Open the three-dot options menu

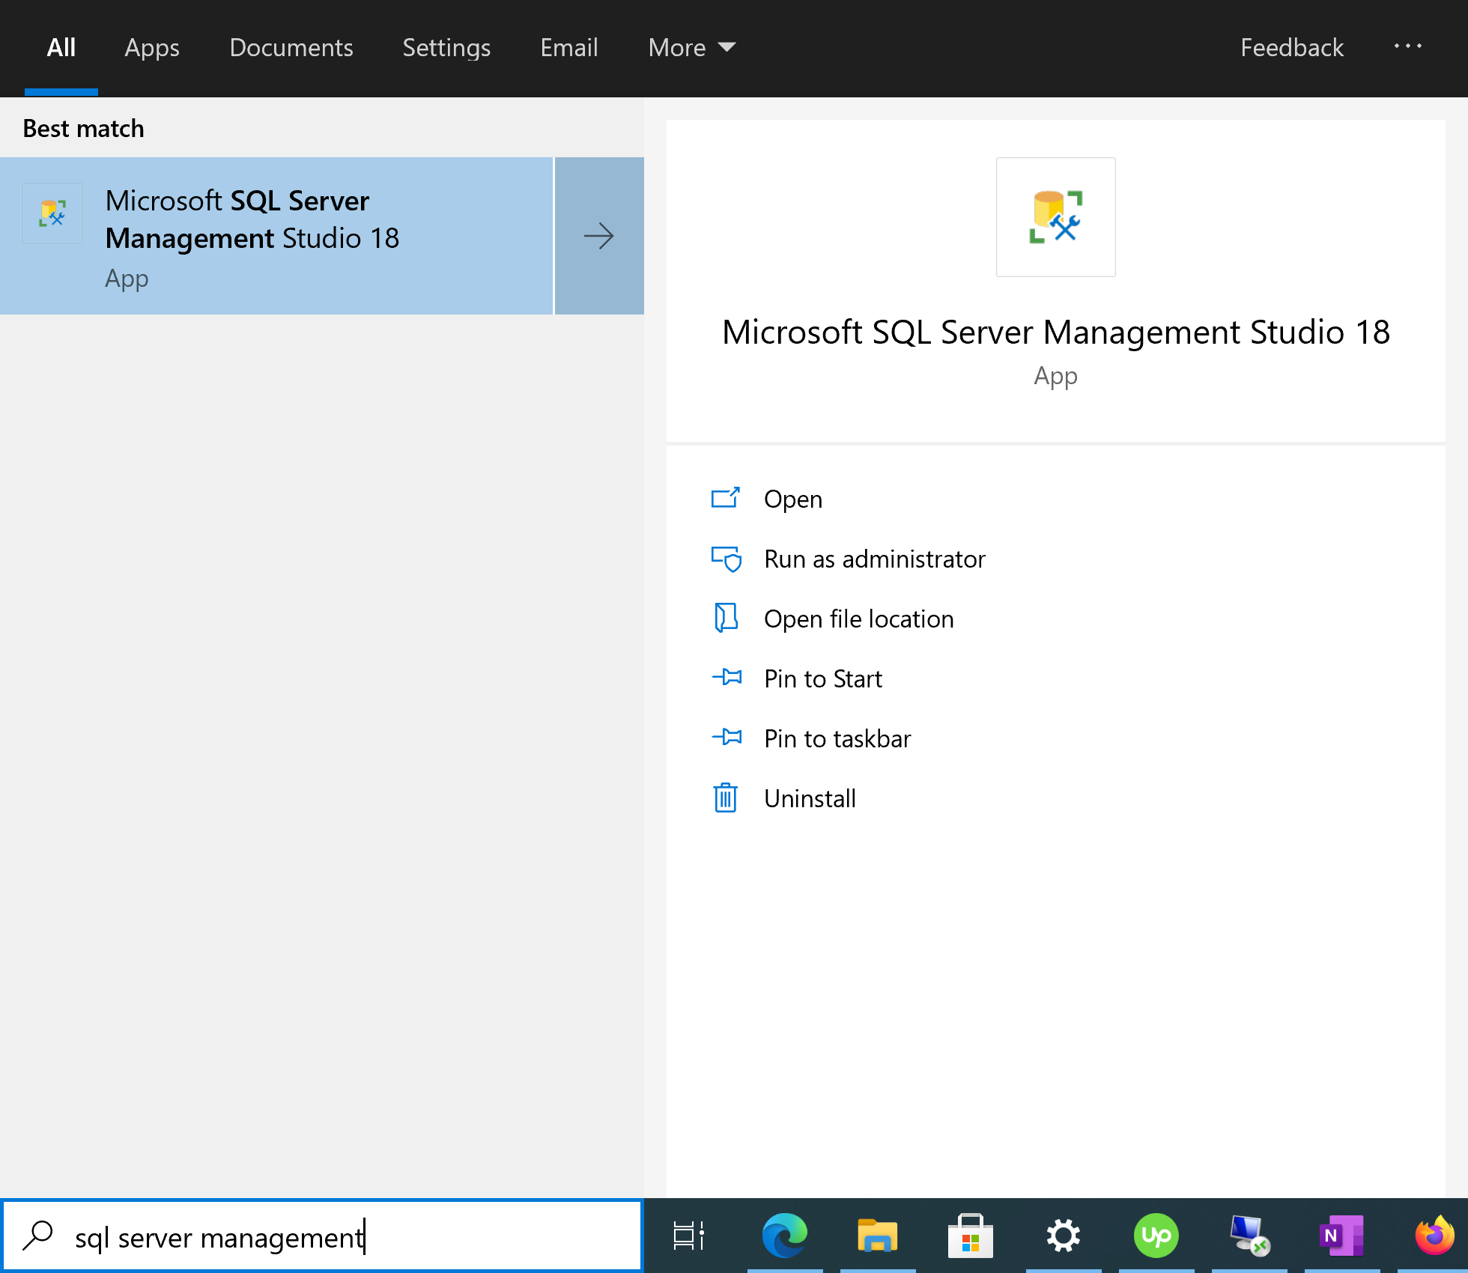pos(1407,46)
